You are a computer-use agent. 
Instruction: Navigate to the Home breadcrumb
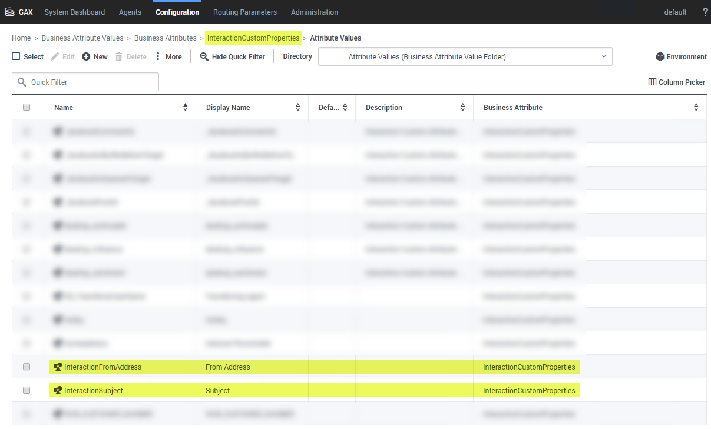click(x=21, y=38)
